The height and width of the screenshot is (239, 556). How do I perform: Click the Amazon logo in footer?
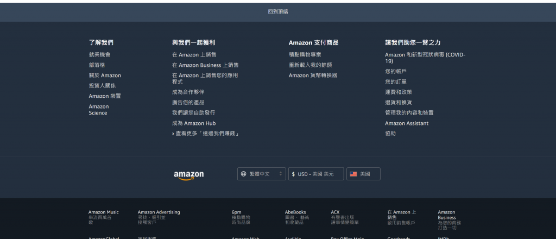point(188,175)
